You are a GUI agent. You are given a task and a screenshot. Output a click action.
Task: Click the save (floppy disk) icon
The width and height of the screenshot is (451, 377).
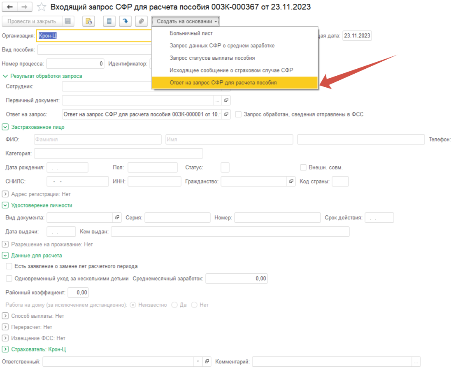tap(68, 21)
